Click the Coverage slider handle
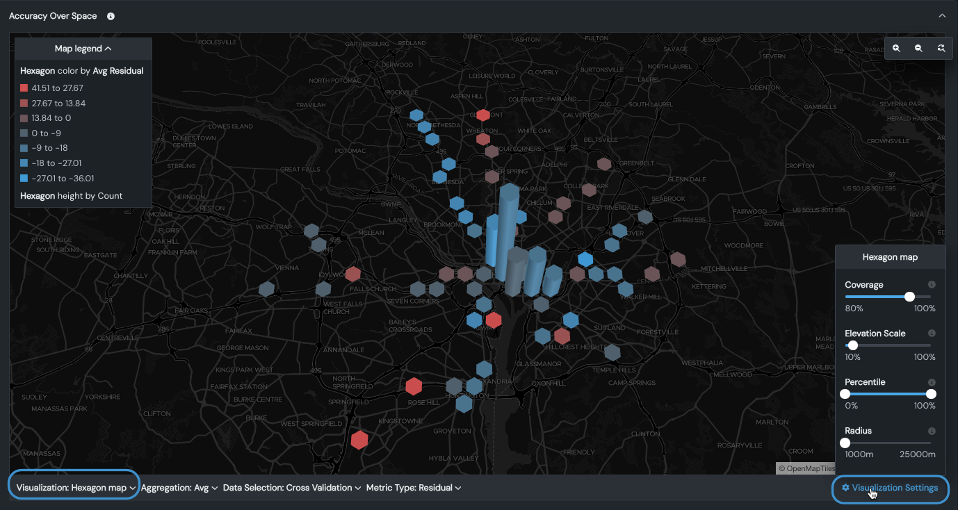This screenshot has width=958, height=510. coord(909,297)
